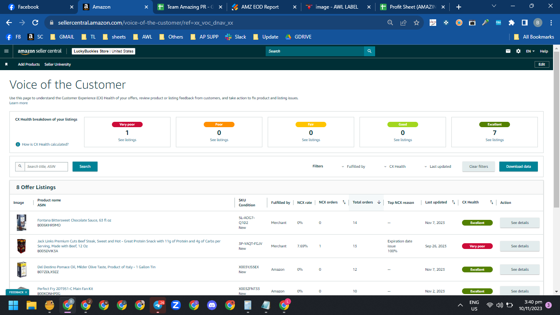
Task: See listings under Excellent
Action: [x=494, y=140]
